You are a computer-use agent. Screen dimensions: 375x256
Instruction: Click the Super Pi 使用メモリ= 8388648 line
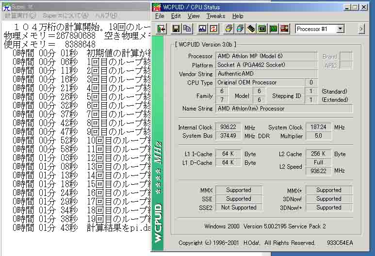pyautogui.click(x=50, y=45)
